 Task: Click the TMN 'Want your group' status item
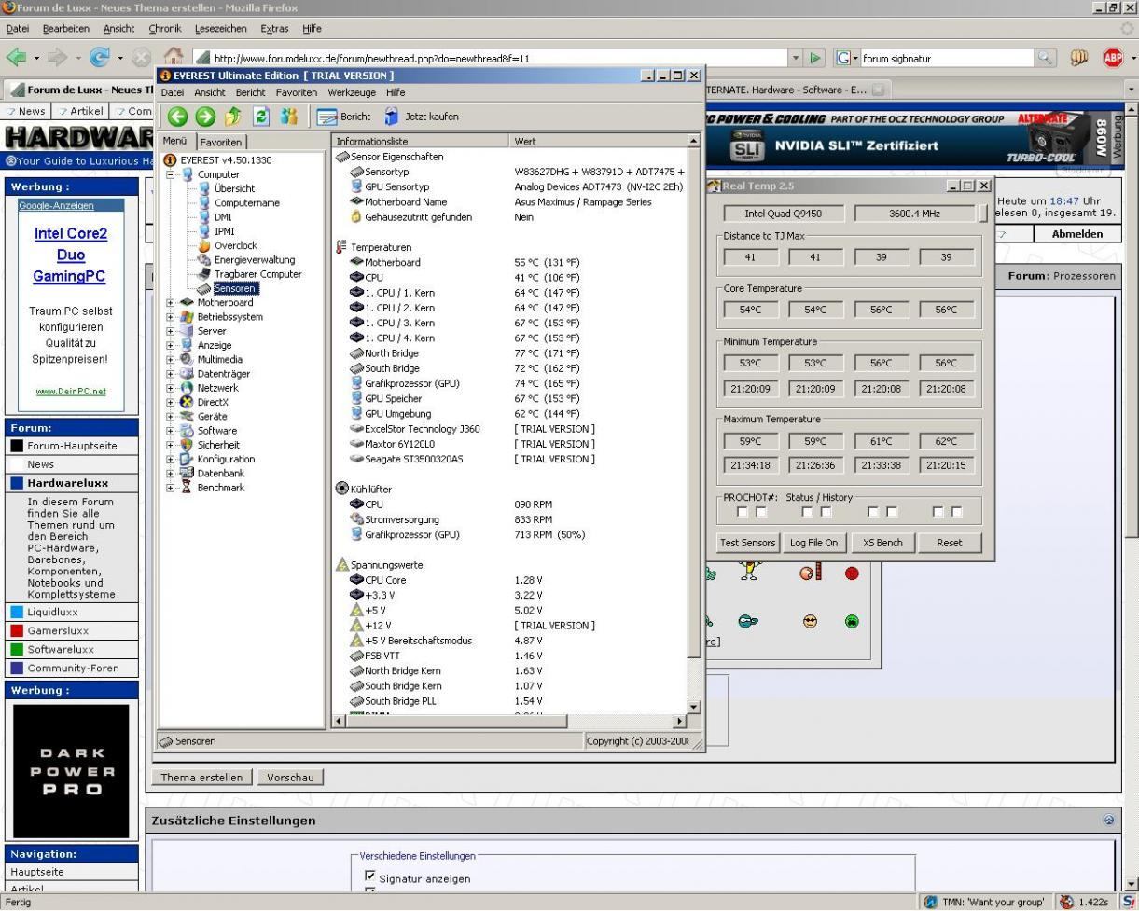(985, 902)
